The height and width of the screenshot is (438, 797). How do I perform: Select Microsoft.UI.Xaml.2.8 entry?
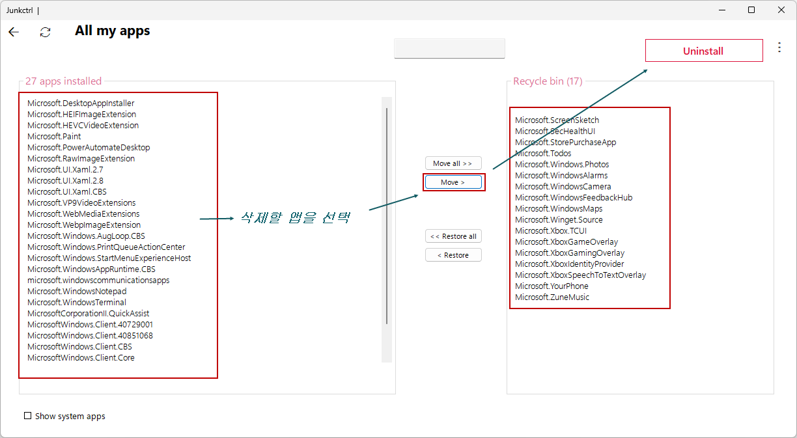(65, 181)
